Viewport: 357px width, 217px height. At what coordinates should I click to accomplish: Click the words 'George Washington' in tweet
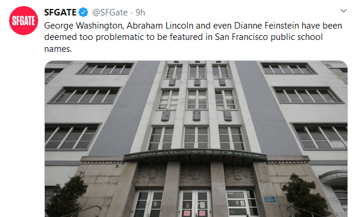84,26
